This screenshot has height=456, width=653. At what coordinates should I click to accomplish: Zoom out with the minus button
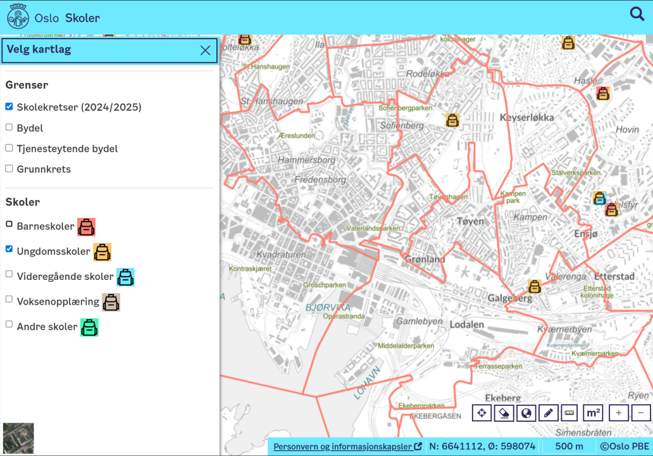pos(641,413)
